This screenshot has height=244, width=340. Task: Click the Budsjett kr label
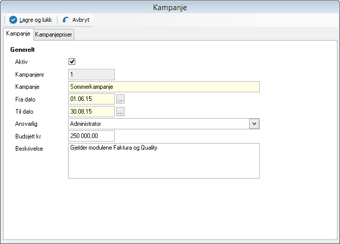[x=28, y=136]
